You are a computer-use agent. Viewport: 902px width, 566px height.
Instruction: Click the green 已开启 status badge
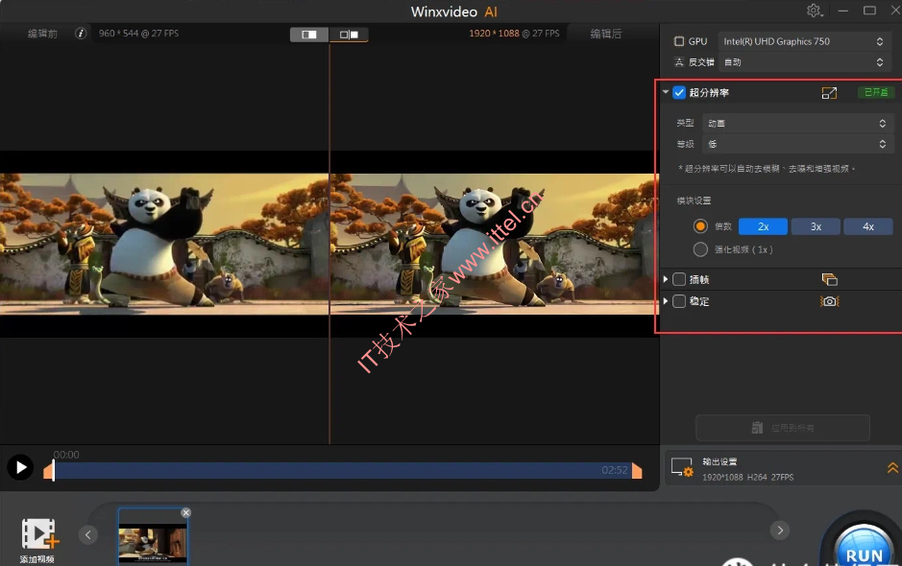pos(875,92)
